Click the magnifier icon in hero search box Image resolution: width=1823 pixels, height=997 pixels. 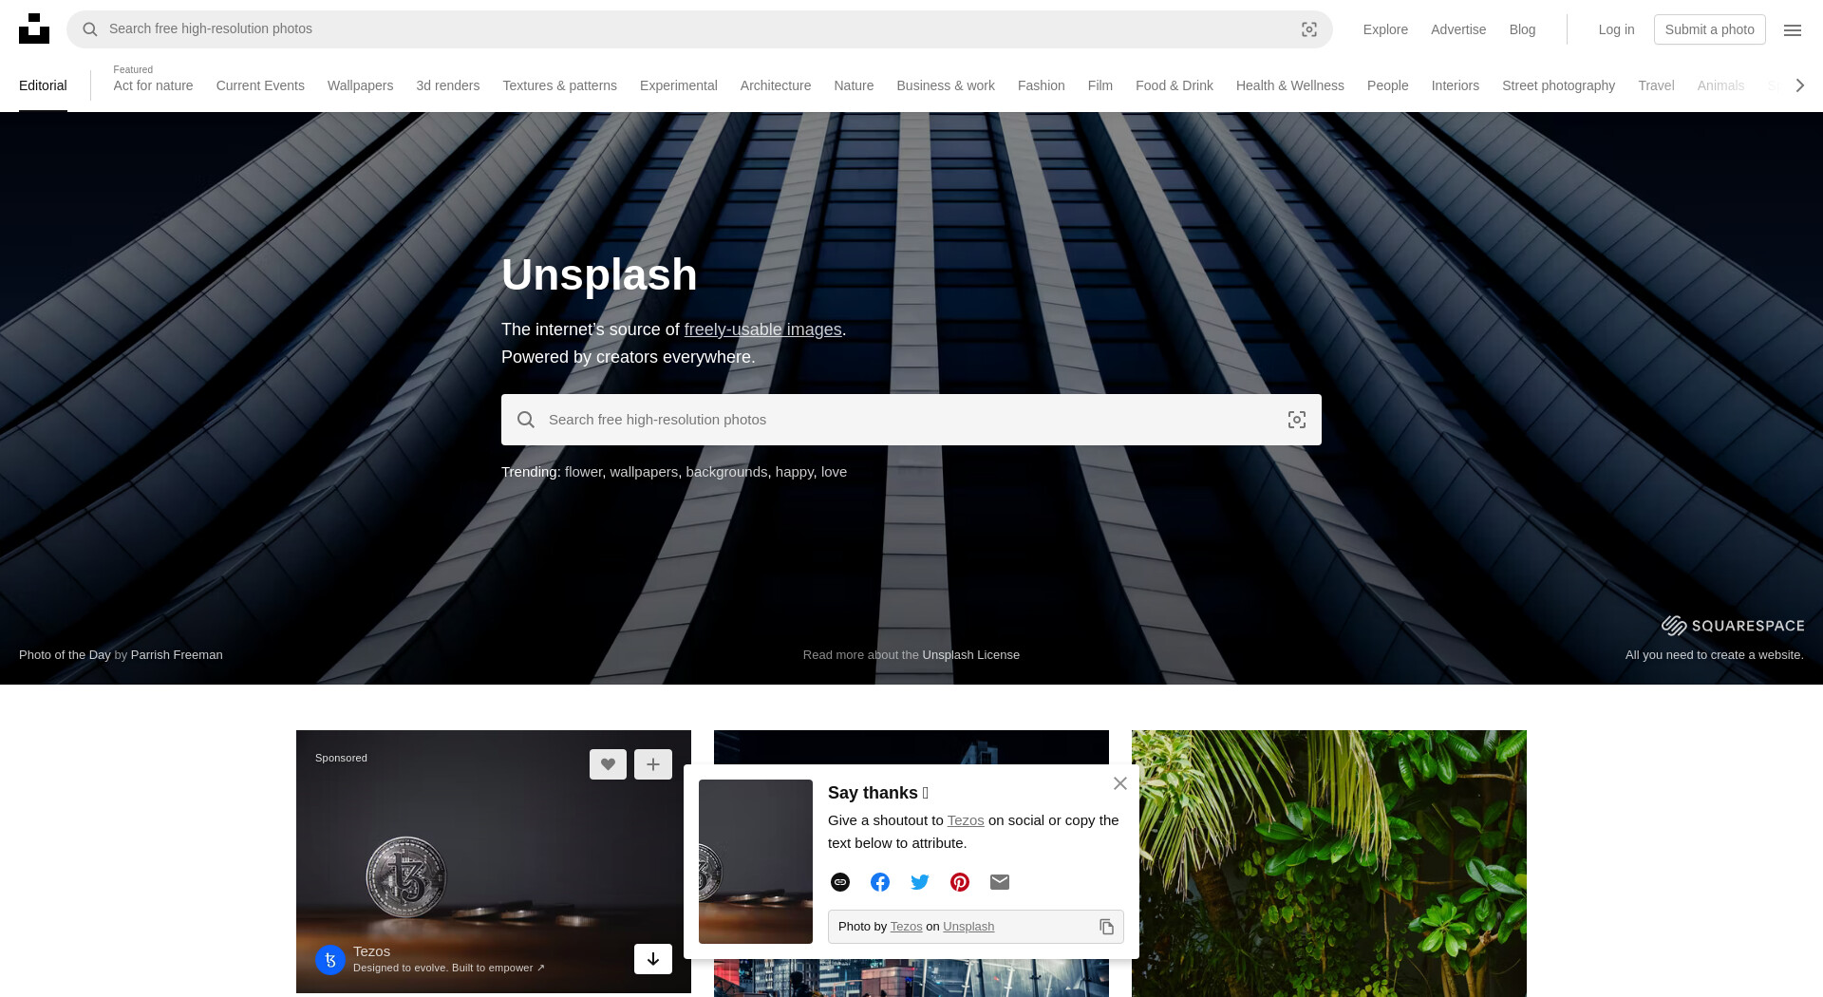tap(526, 420)
